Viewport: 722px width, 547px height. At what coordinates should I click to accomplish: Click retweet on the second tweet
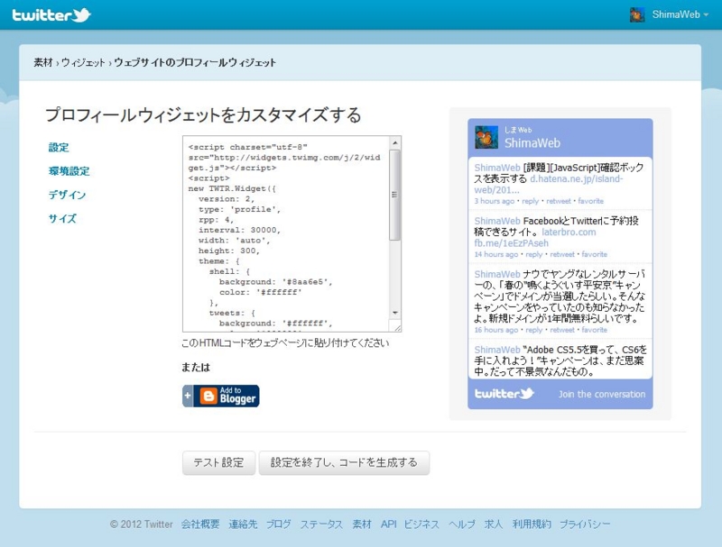click(560, 253)
